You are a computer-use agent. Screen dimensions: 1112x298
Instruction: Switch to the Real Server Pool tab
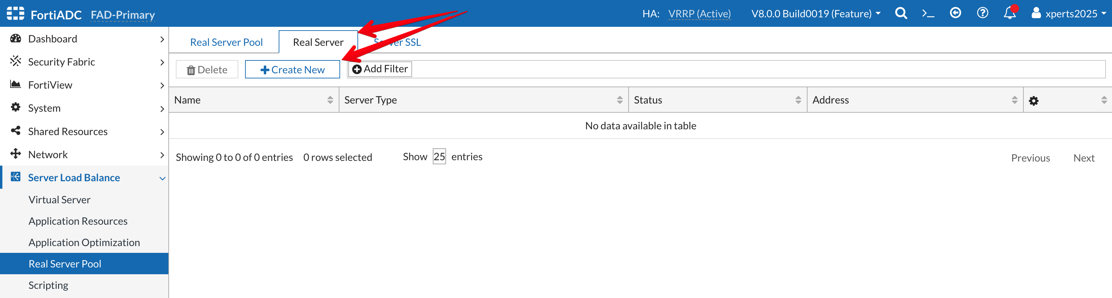(x=226, y=42)
